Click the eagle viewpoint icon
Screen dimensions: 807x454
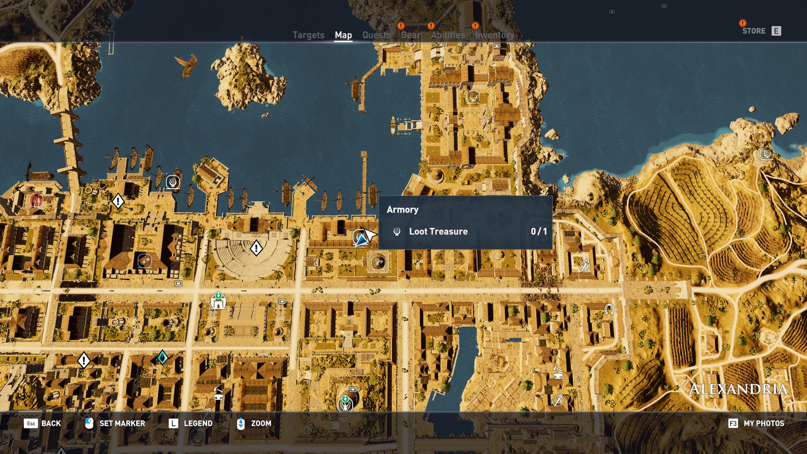(345, 404)
